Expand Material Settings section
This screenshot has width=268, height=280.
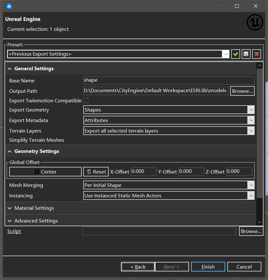click(10, 208)
